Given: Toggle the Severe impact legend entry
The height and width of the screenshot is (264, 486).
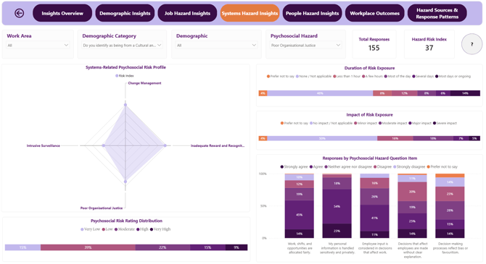Looking at the screenshot, I should [x=445, y=123].
